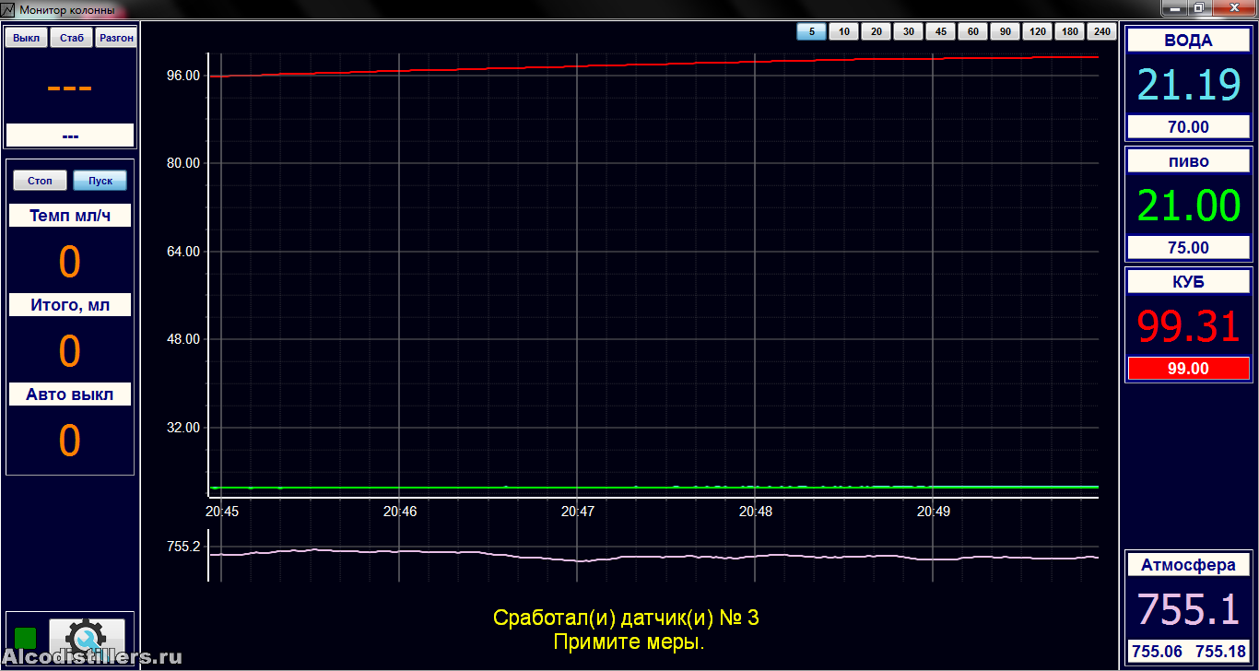Choose the 120 minute graph range
This screenshot has height=671, width=1259.
(x=1037, y=32)
